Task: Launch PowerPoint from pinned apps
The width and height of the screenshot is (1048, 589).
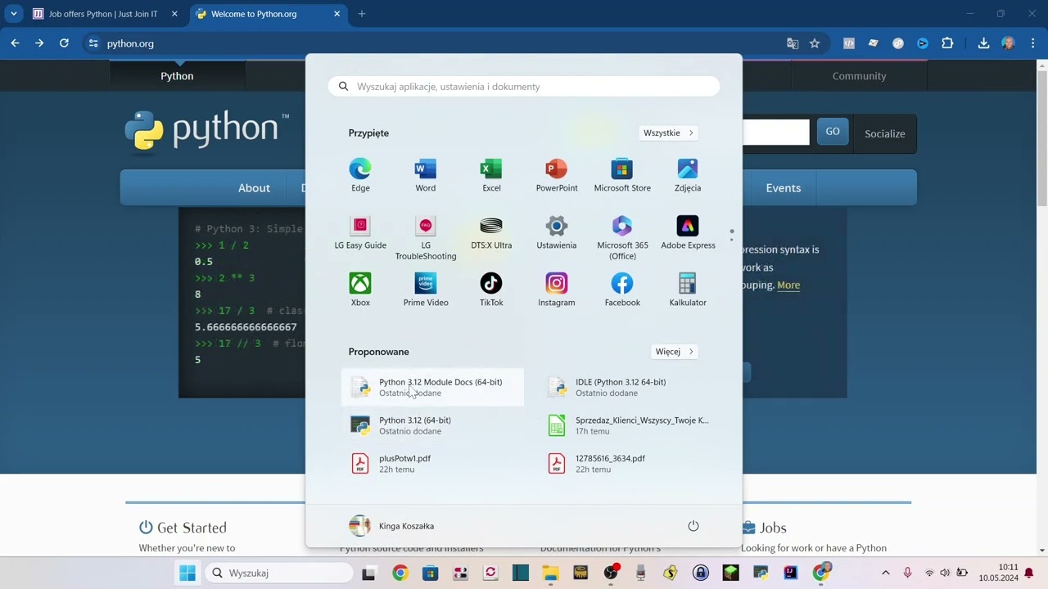Action: point(557,175)
